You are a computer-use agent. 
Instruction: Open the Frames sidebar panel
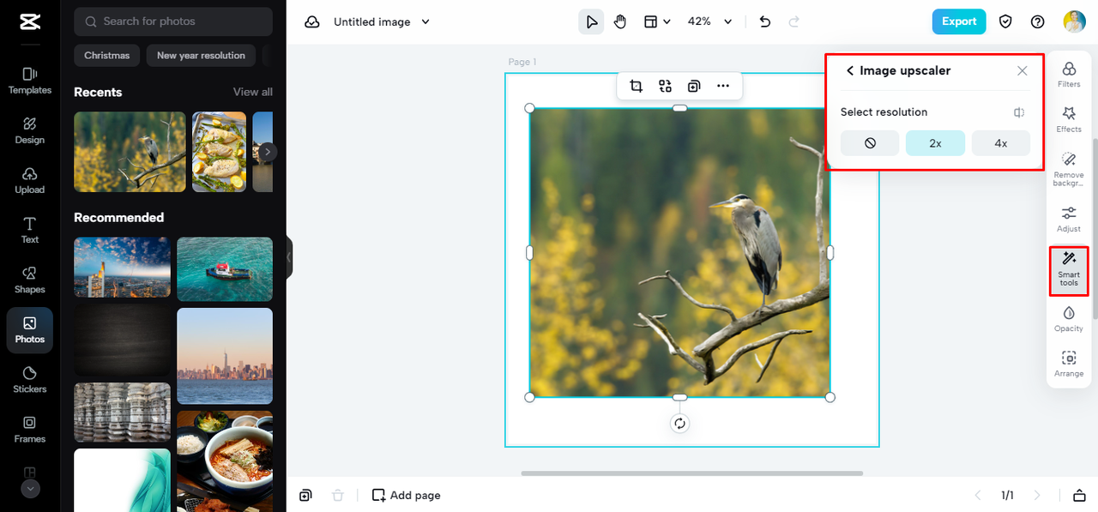pos(30,430)
